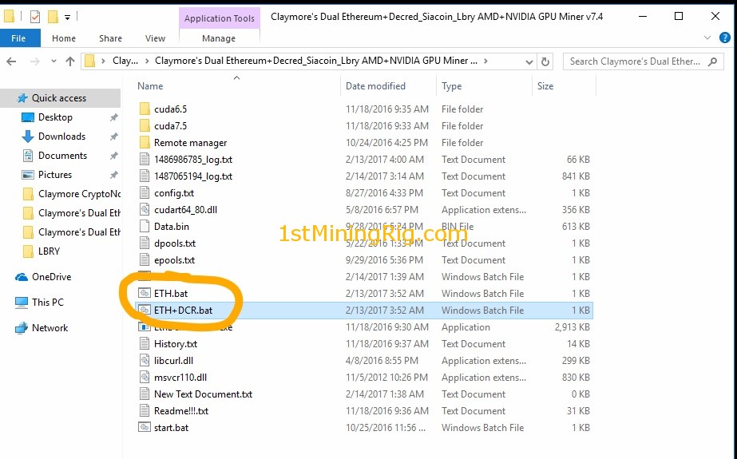Image resolution: width=737 pixels, height=459 pixels.
Task: Select the Data.bin file icon
Action: pyautogui.click(x=145, y=227)
